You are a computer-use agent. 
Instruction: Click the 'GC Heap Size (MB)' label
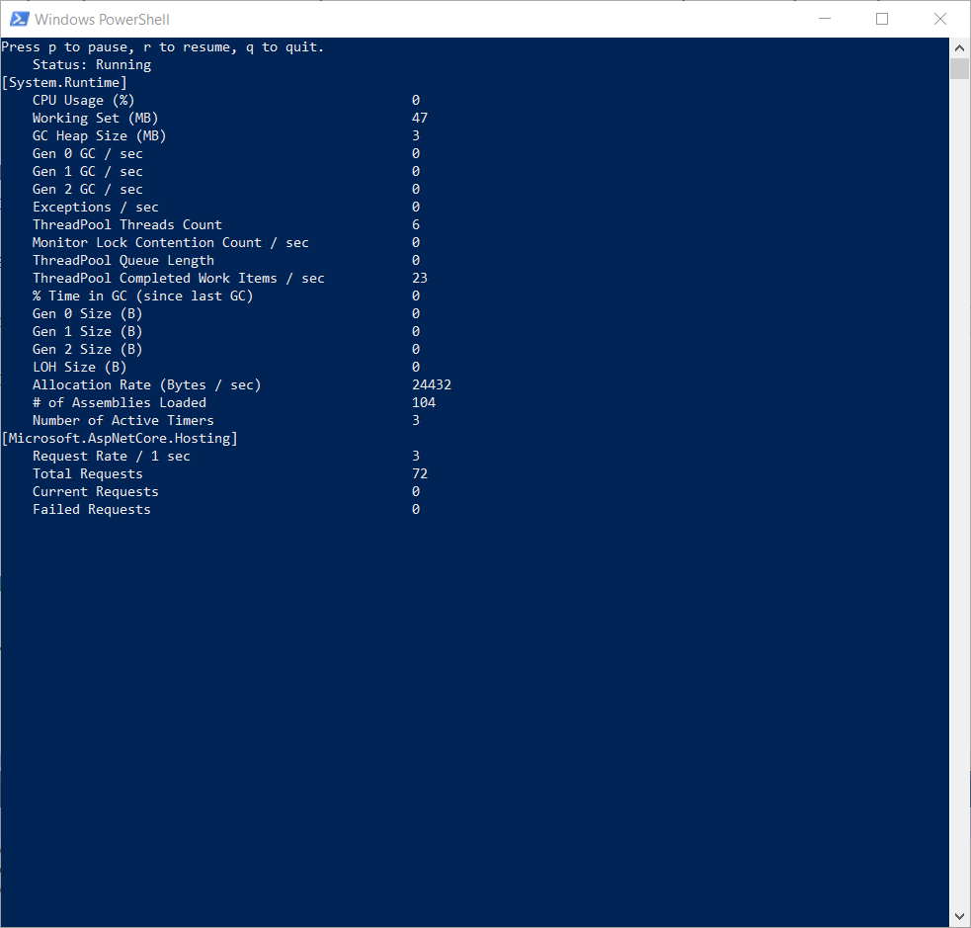[99, 136]
